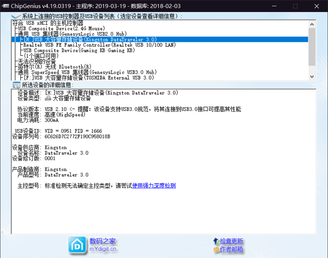Click the 检查更新 link
The width and height of the screenshot is (328, 258).
(231, 241)
